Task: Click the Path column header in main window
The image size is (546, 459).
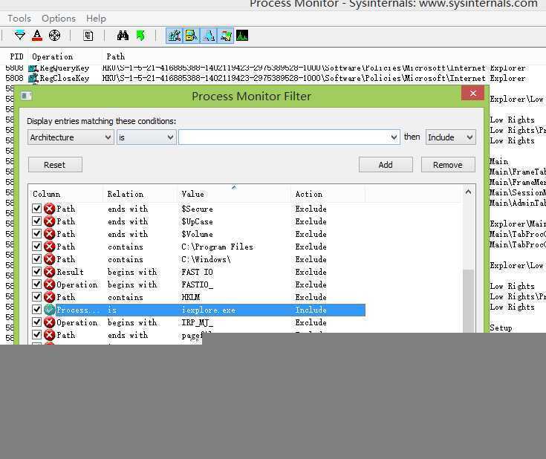Action: (115, 56)
